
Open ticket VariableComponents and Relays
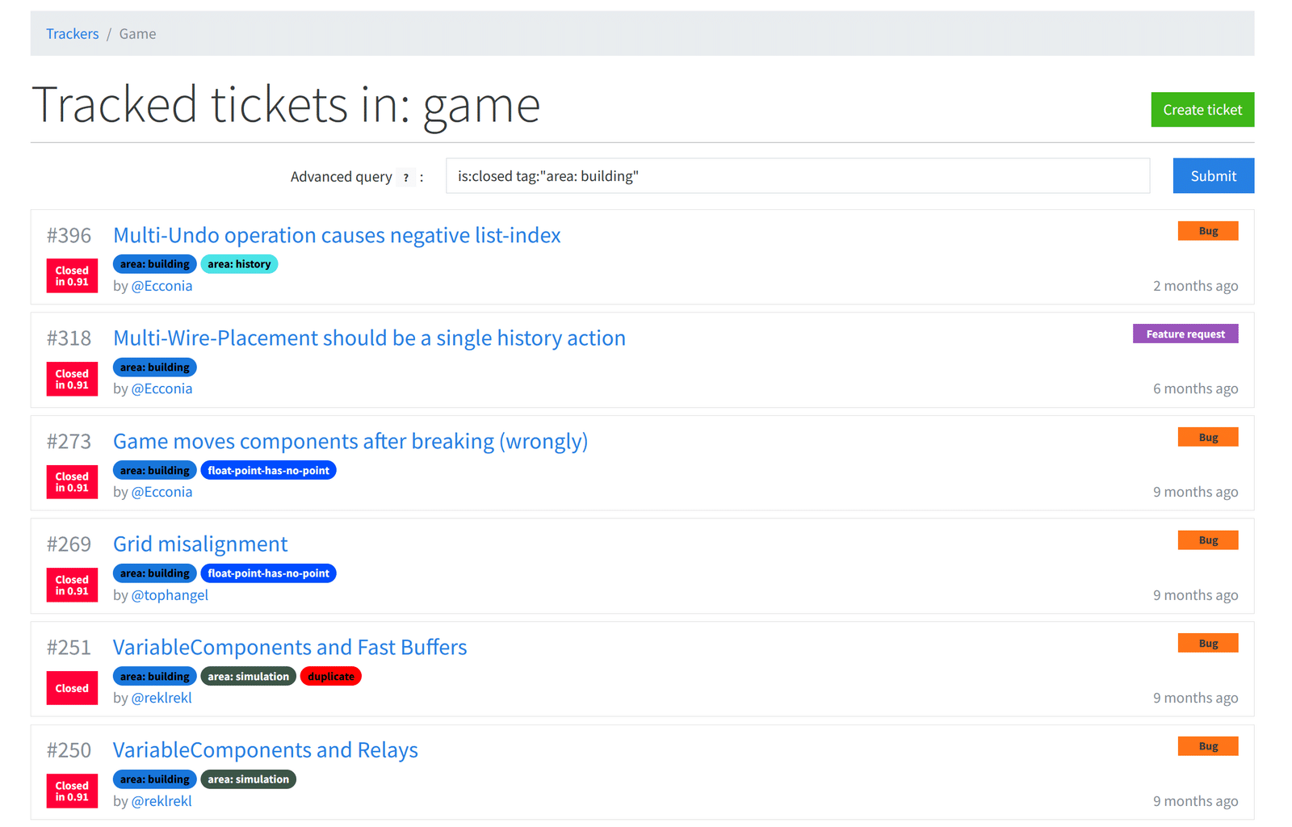(266, 749)
